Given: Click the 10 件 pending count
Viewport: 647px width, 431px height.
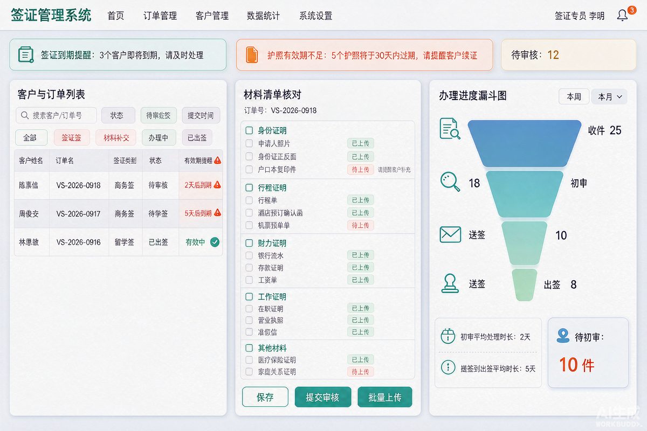Looking at the screenshot, I should tap(576, 365).
